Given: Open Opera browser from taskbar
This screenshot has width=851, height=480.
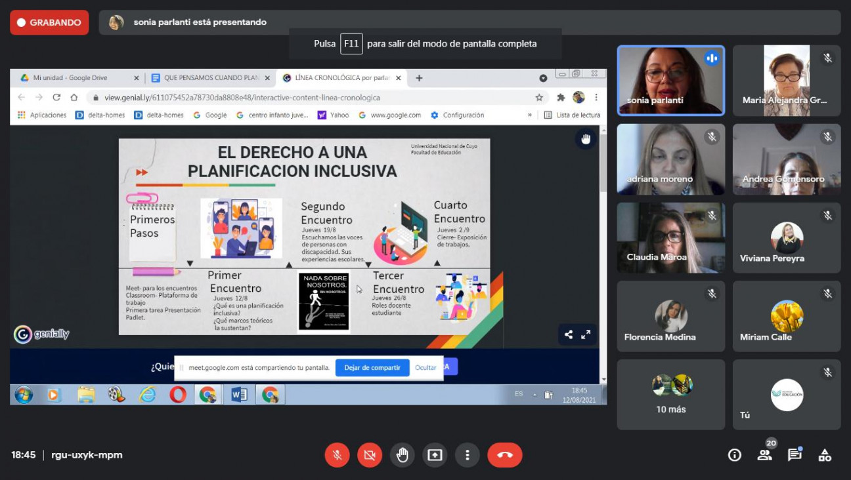Looking at the screenshot, I should [x=177, y=395].
